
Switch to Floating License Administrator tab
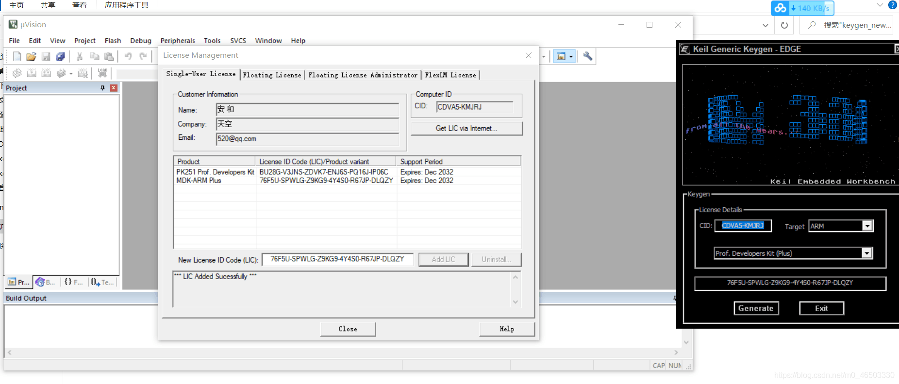pos(363,75)
